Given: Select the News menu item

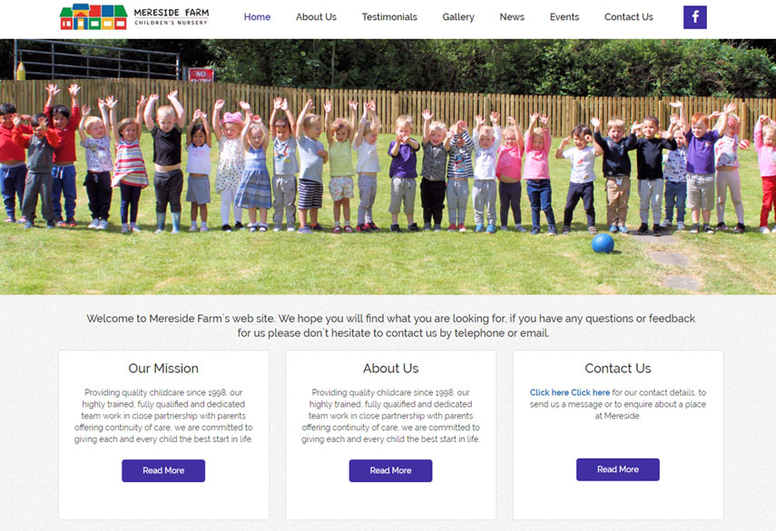Looking at the screenshot, I should coord(512,17).
